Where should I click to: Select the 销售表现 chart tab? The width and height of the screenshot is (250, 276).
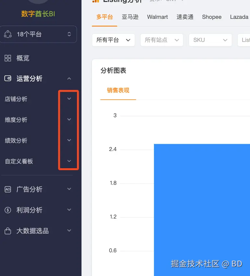tap(118, 90)
